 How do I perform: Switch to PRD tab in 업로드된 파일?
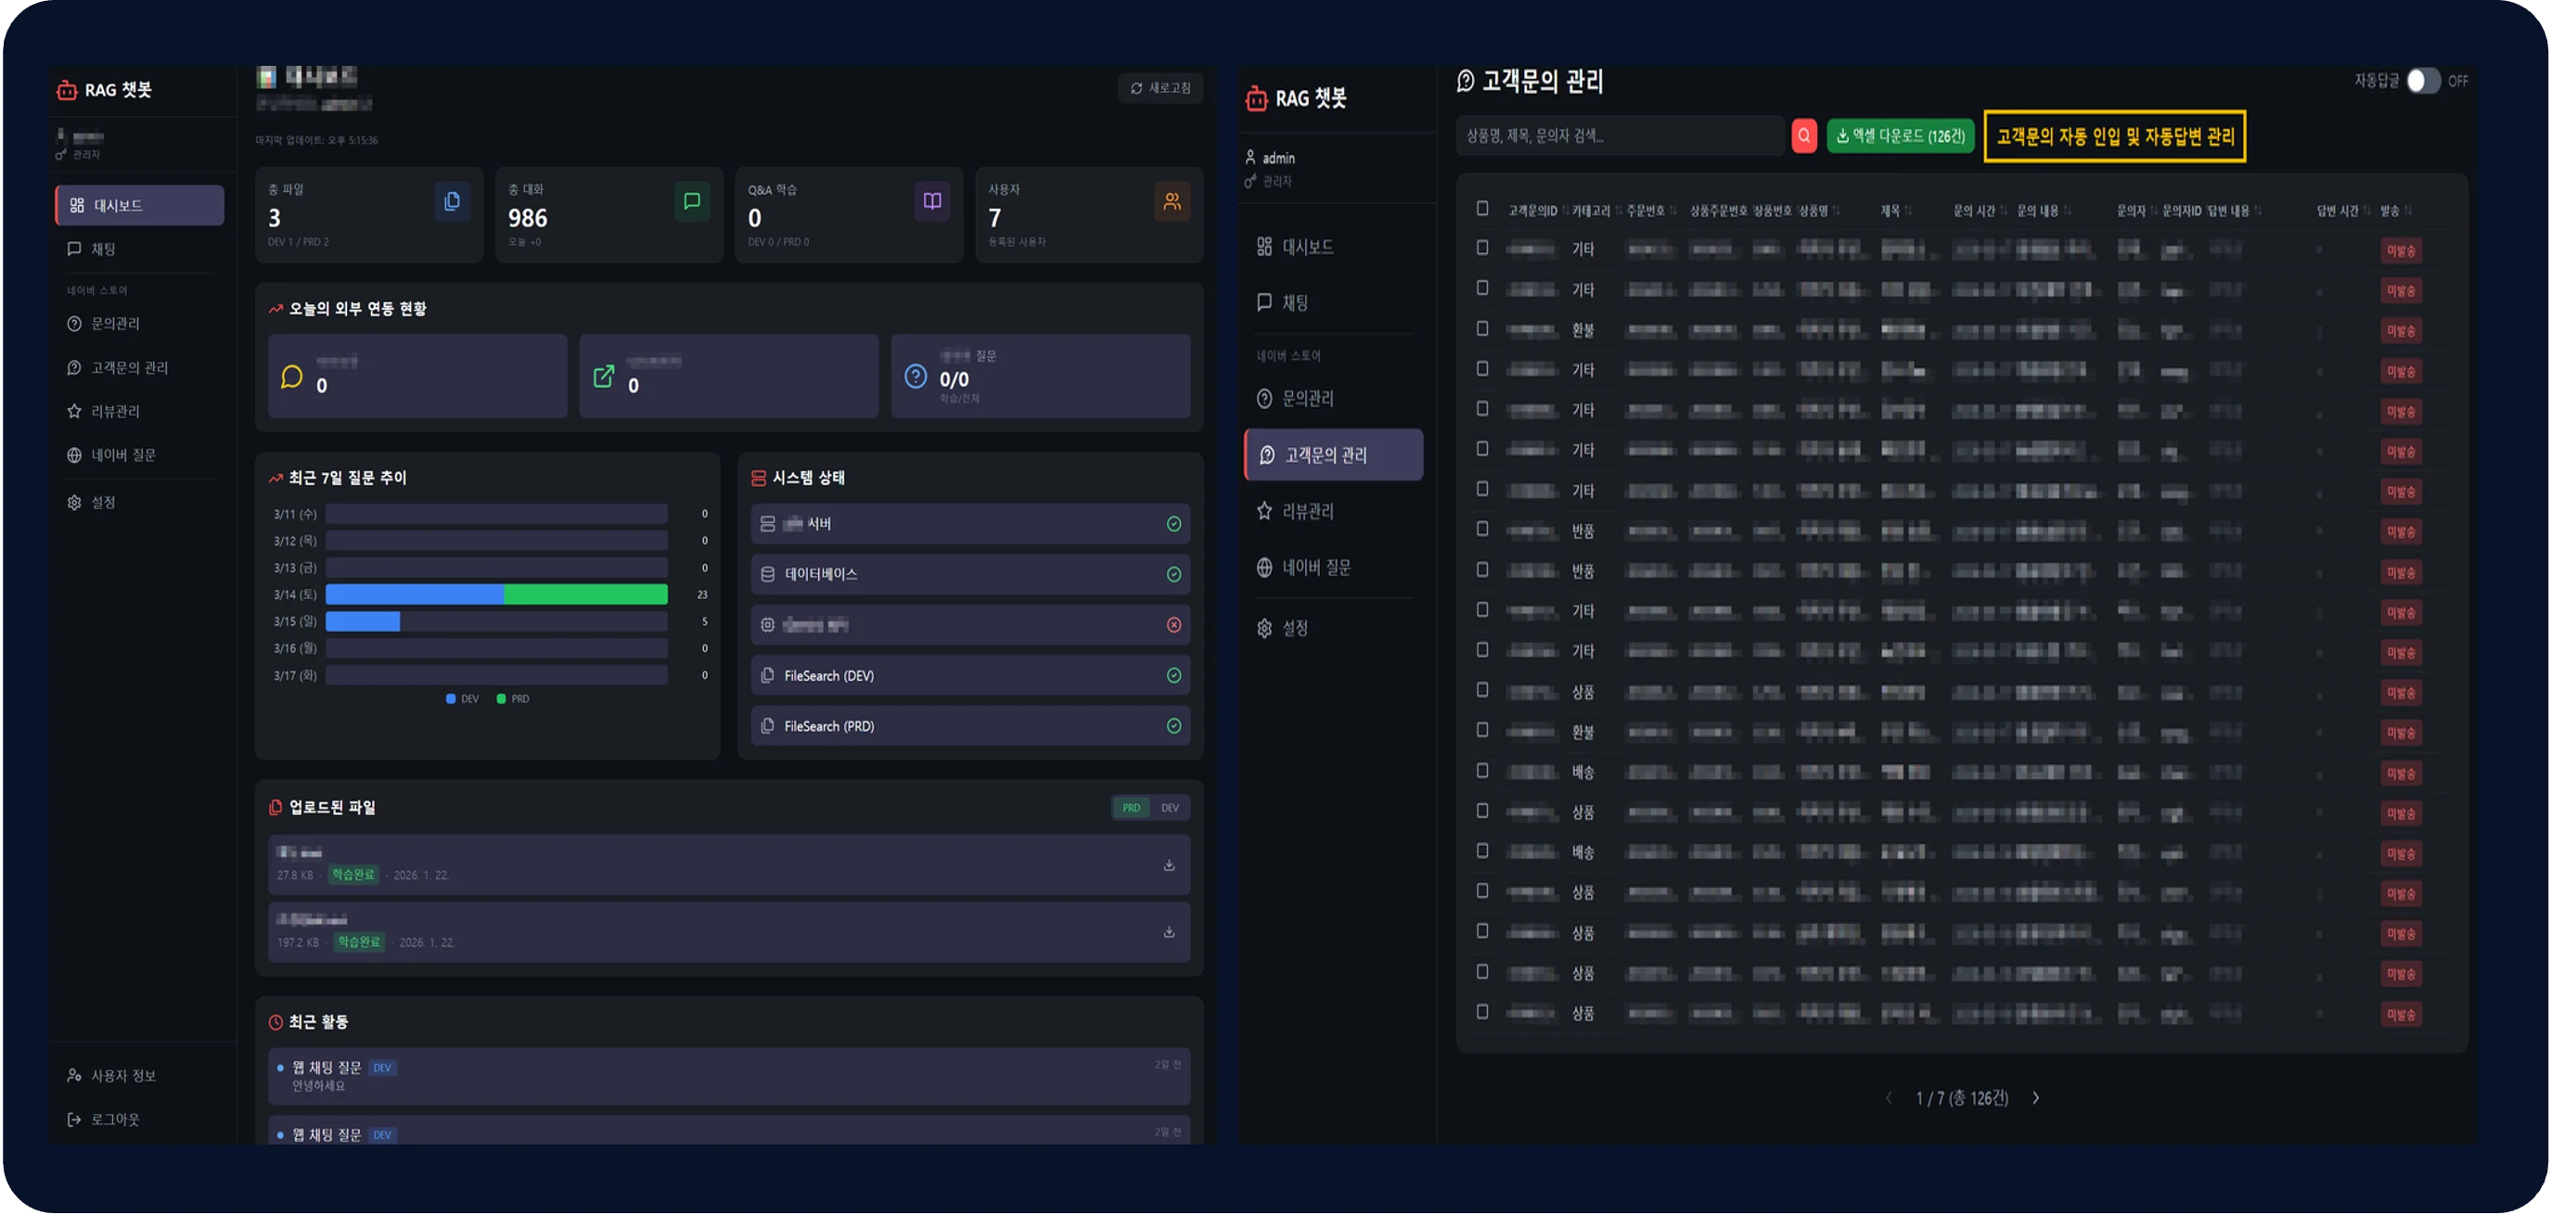coord(1132,809)
